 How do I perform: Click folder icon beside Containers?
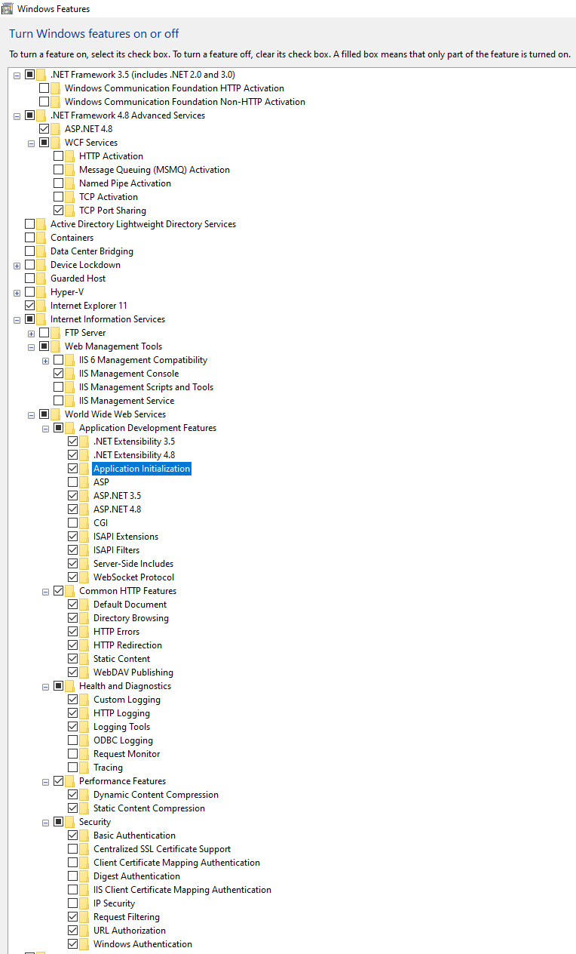tap(41, 238)
